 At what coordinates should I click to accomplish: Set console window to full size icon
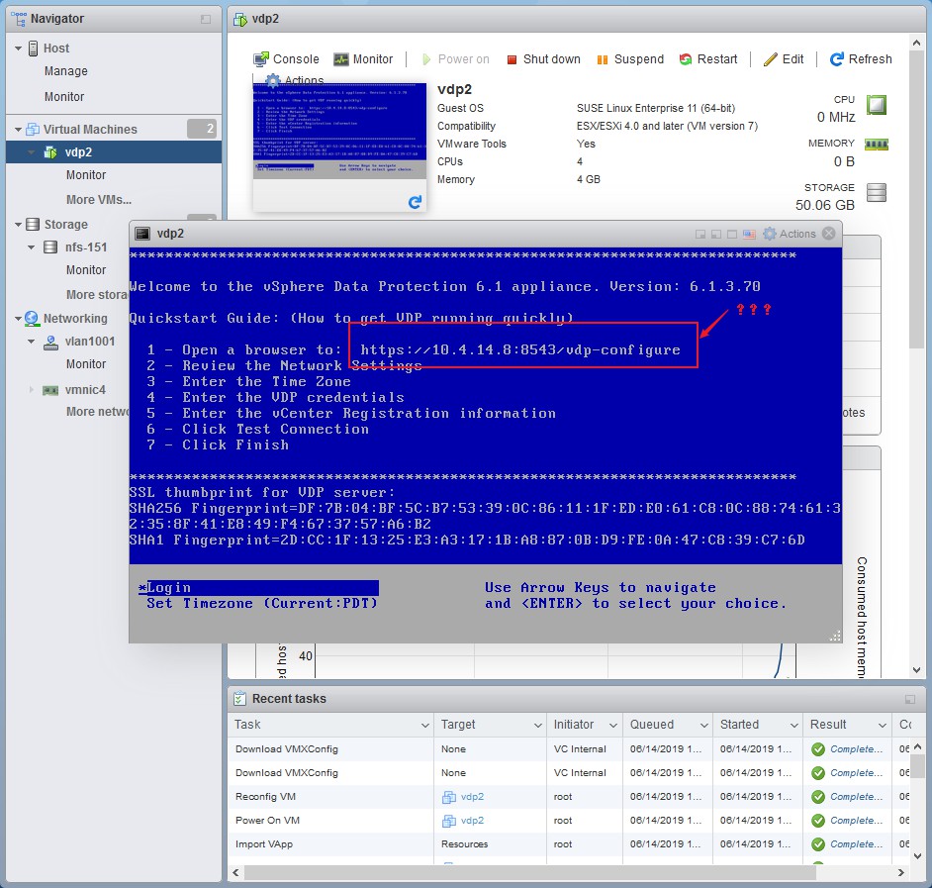click(x=732, y=235)
